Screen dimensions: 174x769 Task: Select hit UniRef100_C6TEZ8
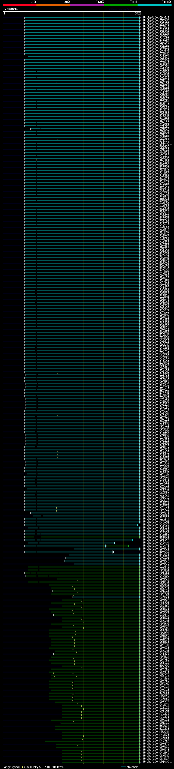point(156,47)
